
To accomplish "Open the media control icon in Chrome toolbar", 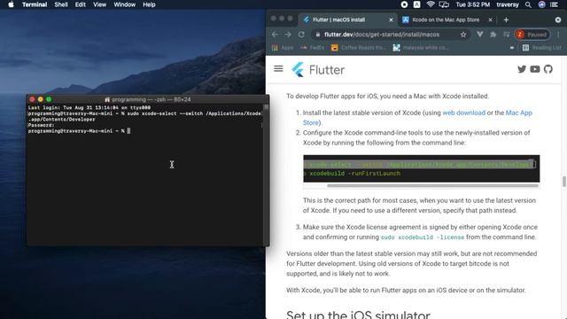I will 506,35.
